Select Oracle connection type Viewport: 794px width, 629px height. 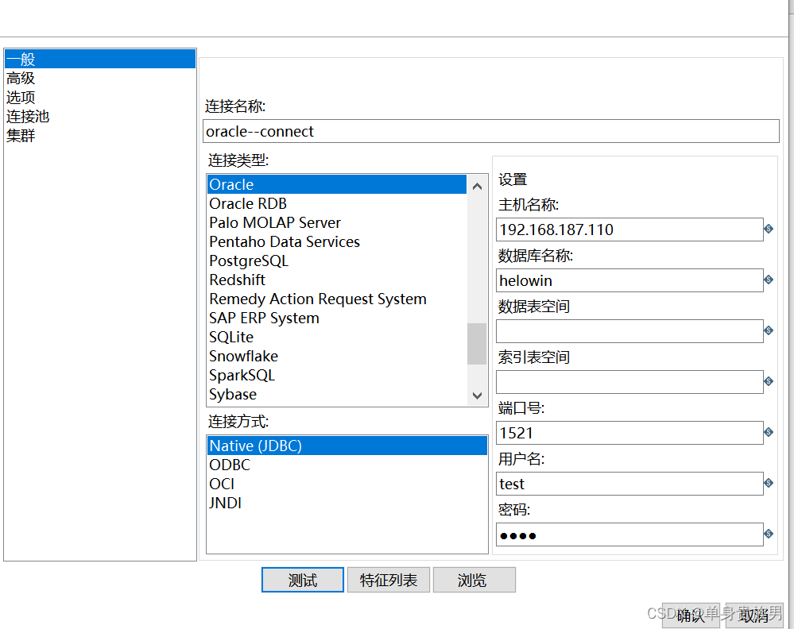(x=337, y=184)
